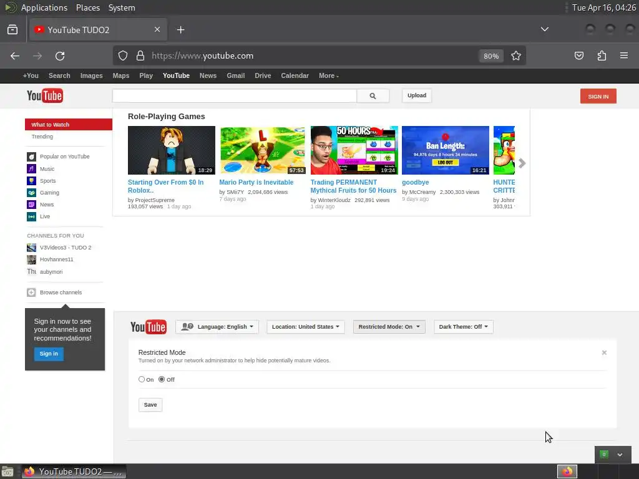
Task: Open the McCreamy channel link
Action: tap(422, 192)
